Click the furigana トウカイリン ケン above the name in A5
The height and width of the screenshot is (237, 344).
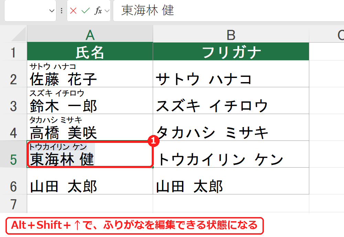click(x=58, y=147)
